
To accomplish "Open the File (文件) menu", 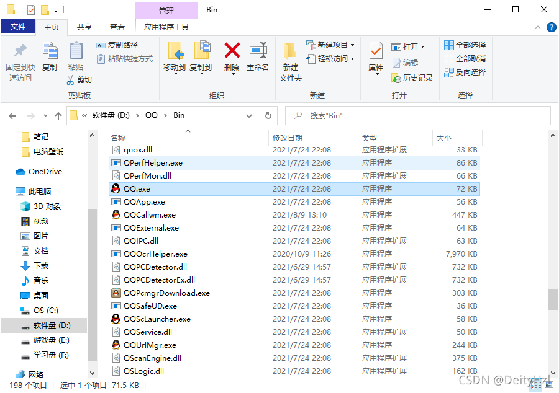I will tap(18, 27).
